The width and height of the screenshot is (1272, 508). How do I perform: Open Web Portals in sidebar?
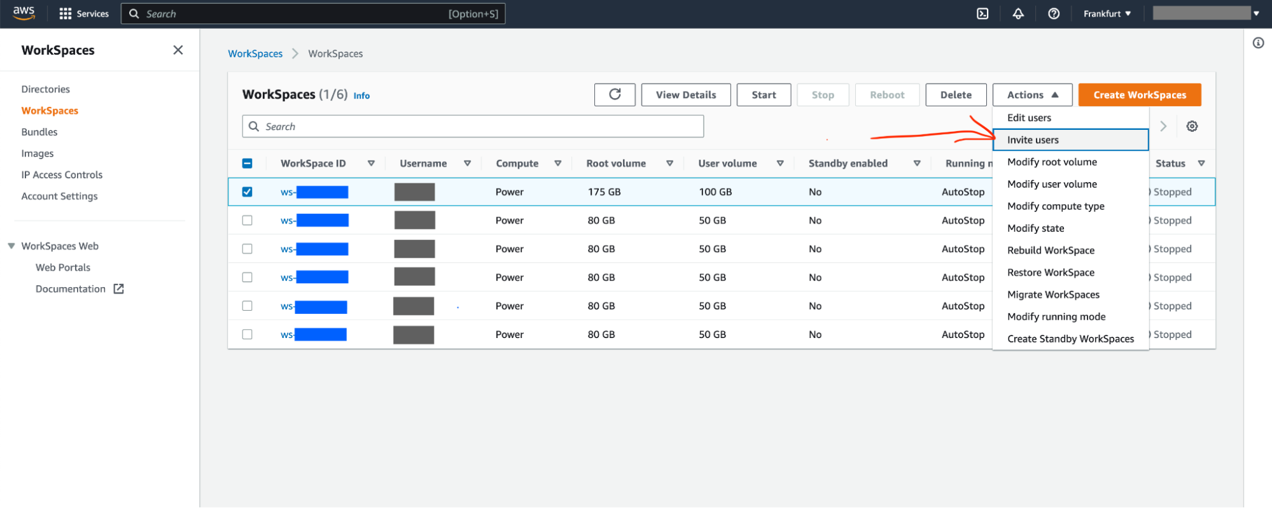[63, 267]
